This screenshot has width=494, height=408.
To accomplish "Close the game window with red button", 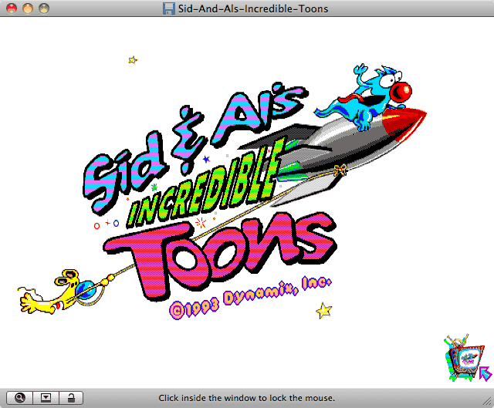I will (12, 8).
